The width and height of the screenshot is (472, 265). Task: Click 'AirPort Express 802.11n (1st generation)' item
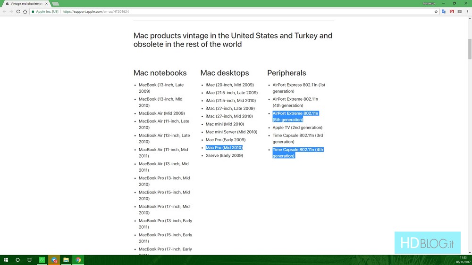click(299, 88)
